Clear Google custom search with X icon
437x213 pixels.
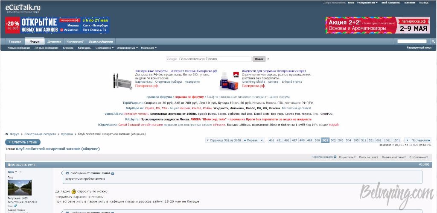point(268,59)
